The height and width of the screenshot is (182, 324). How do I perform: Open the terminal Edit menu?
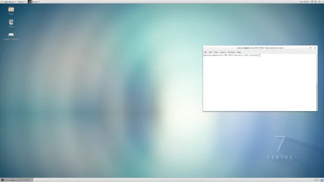[x=210, y=52]
